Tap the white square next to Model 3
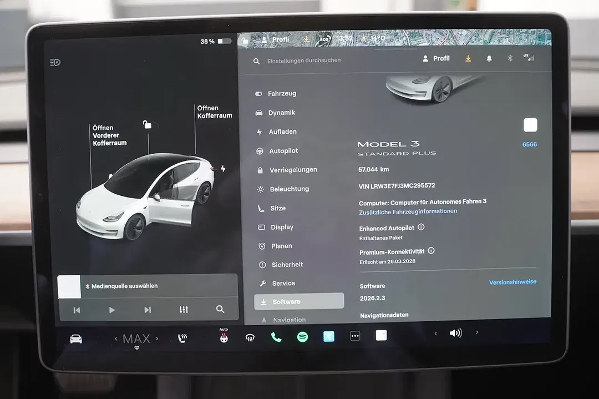This screenshot has width=599, height=399. (x=530, y=125)
